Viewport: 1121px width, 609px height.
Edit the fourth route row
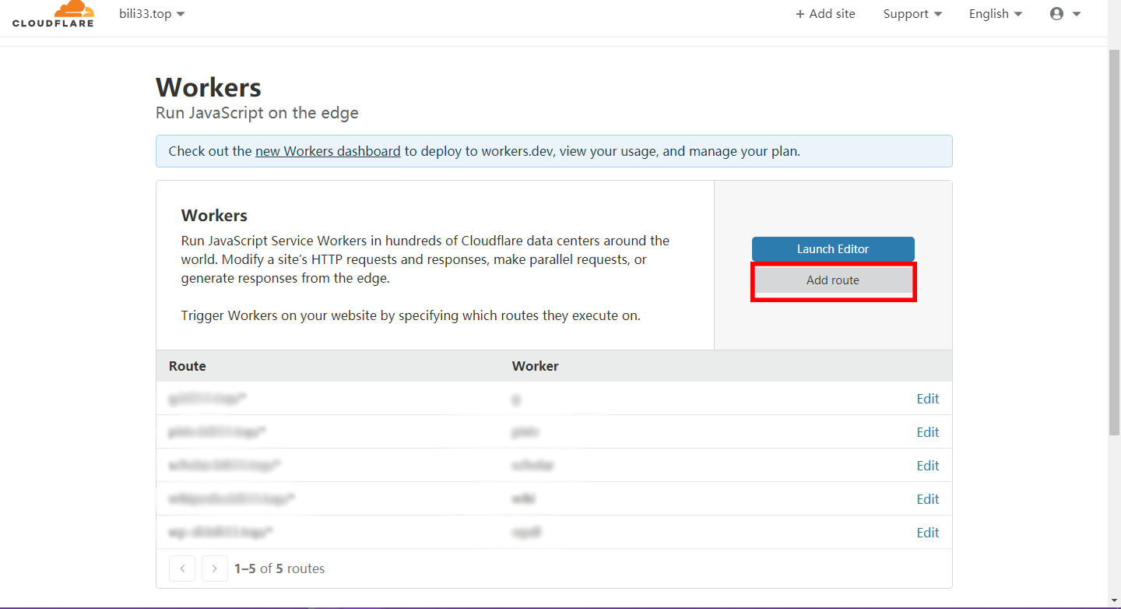[x=927, y=499]
